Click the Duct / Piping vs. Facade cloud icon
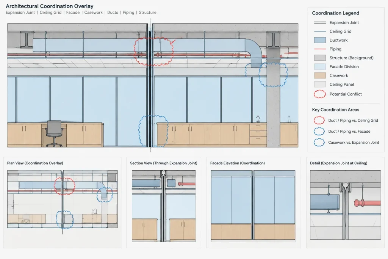Viewport: 388px width, 259px height. [x=319, y=131]
